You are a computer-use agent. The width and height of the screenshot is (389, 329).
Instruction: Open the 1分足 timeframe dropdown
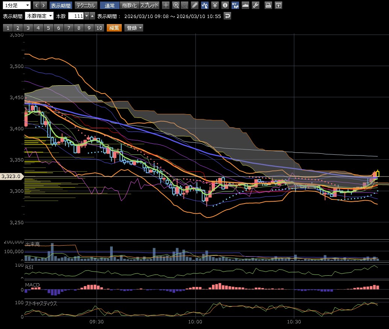(16, 5)
